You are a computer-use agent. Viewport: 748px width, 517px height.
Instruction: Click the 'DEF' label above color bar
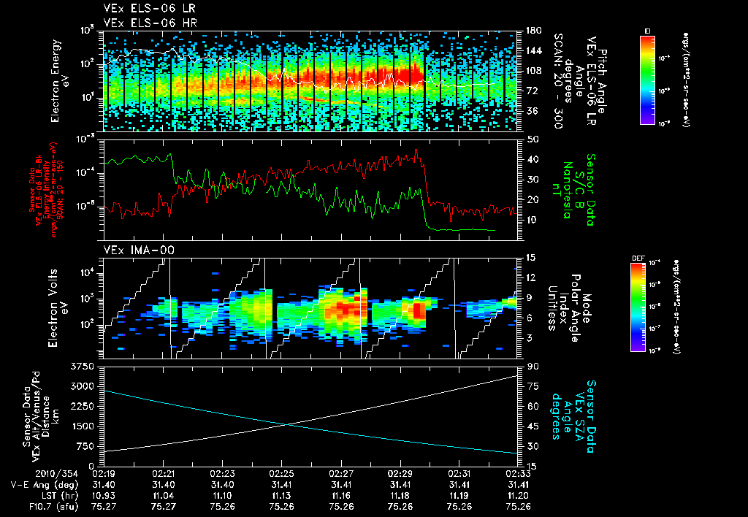coord(638,258)
